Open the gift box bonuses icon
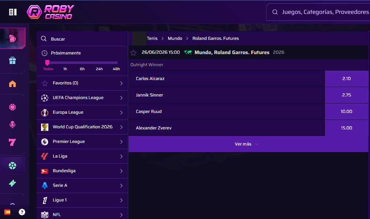 coord(12,61)
